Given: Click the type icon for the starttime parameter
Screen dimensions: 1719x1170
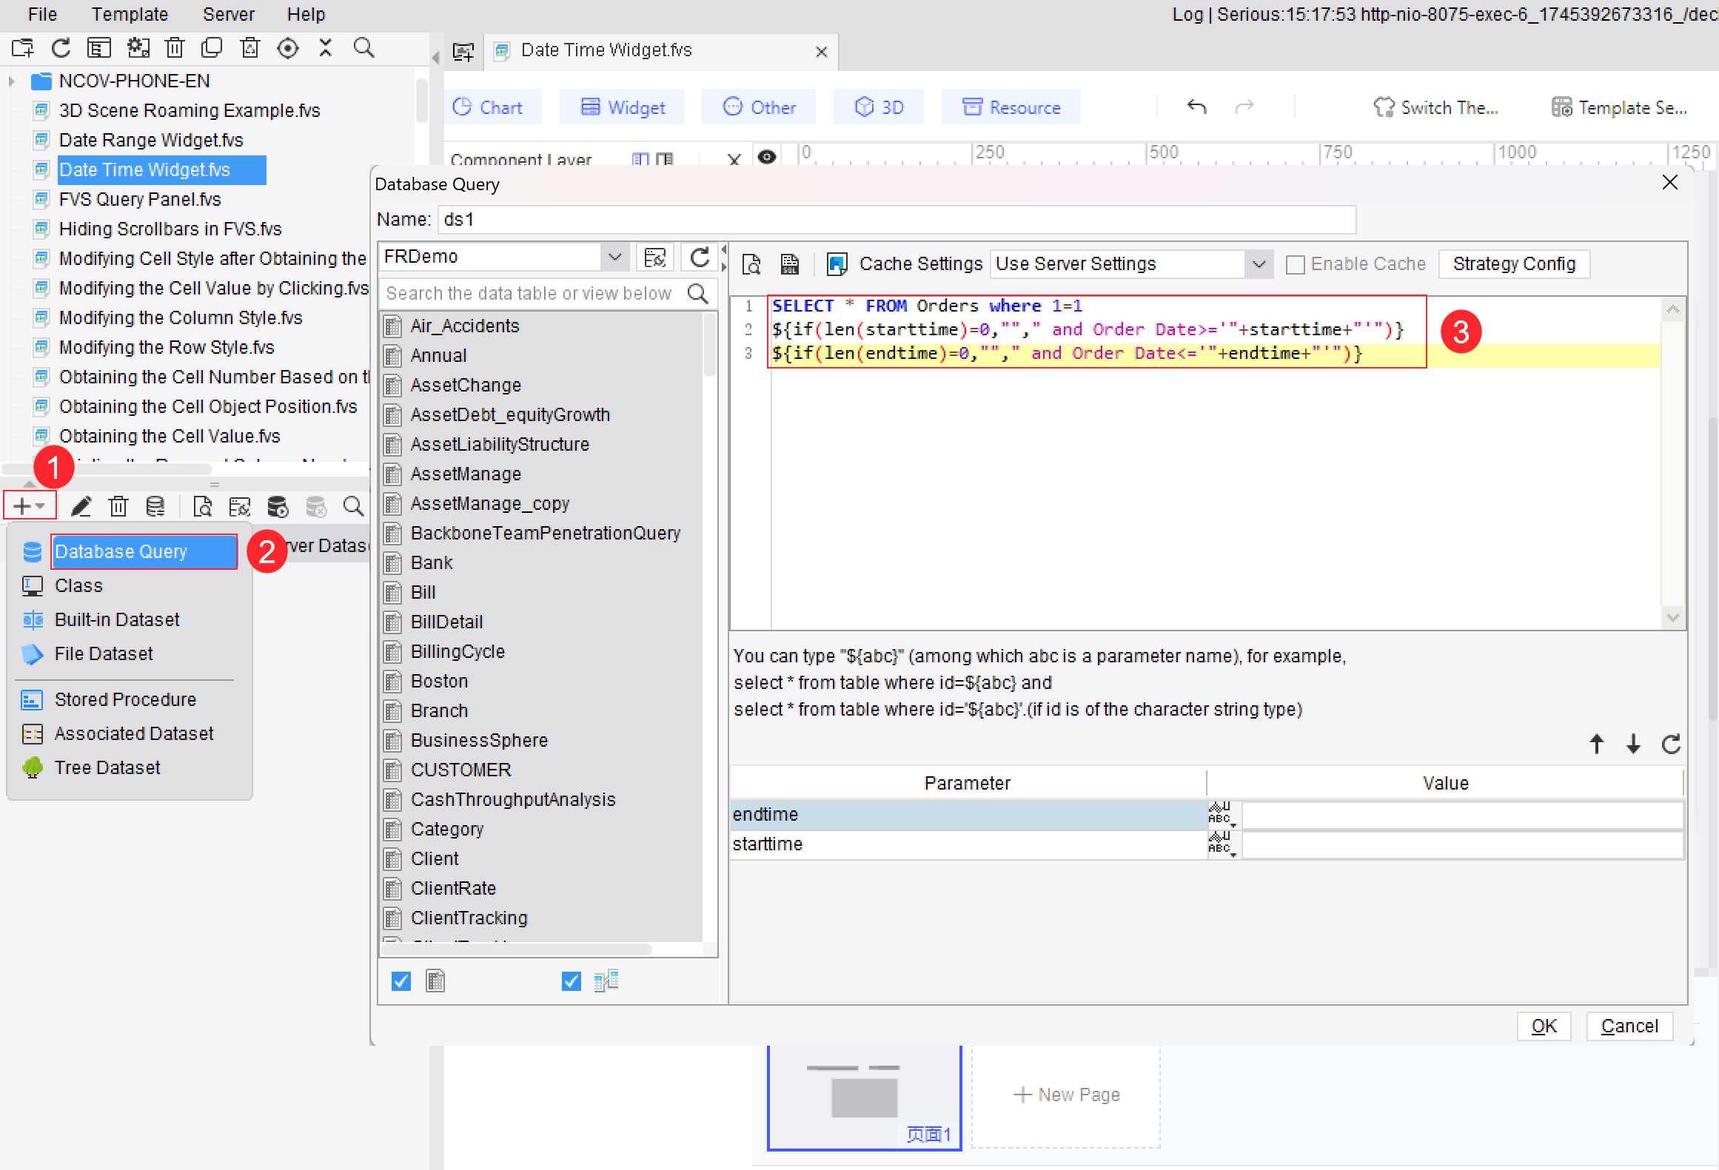Looking at the screenshot, I should [1222, 844].
